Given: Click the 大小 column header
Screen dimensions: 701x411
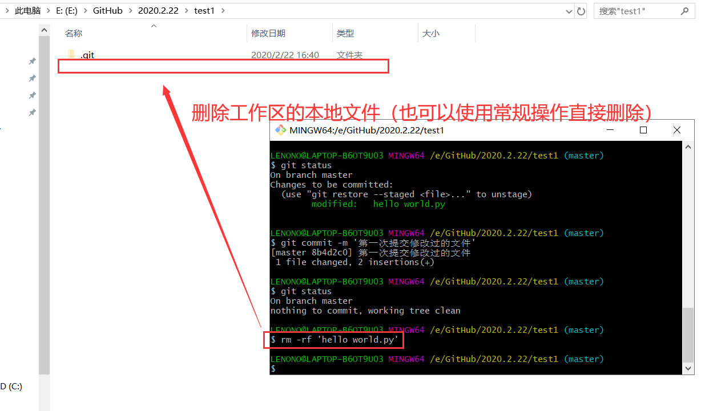Looking at the screenshot, I should (x=430, y=33).
